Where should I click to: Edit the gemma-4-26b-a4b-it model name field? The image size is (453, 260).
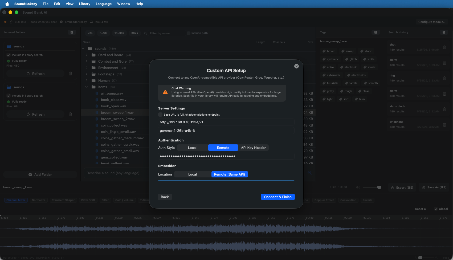click(226, 131)
